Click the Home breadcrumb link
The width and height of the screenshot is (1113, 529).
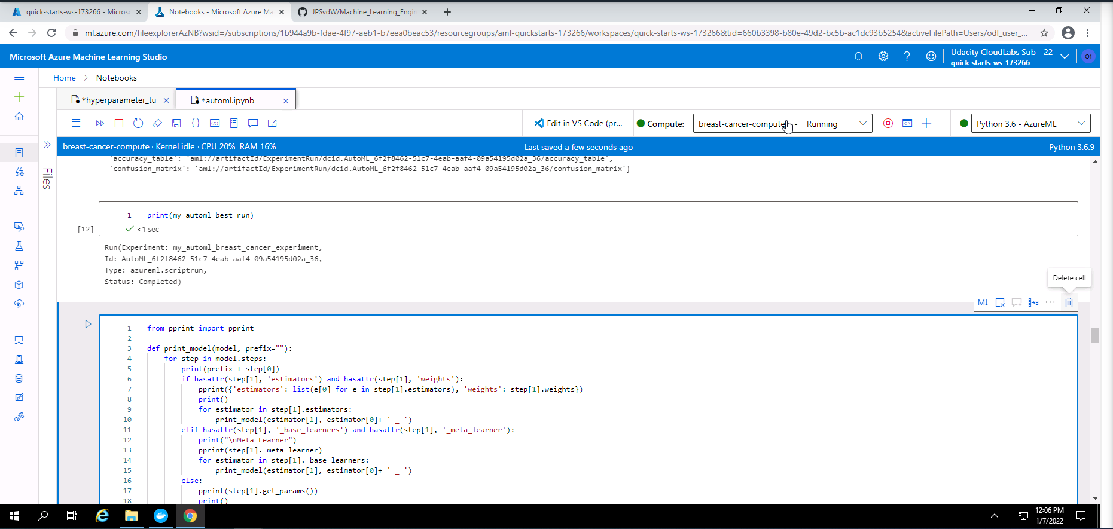(65, 78)
